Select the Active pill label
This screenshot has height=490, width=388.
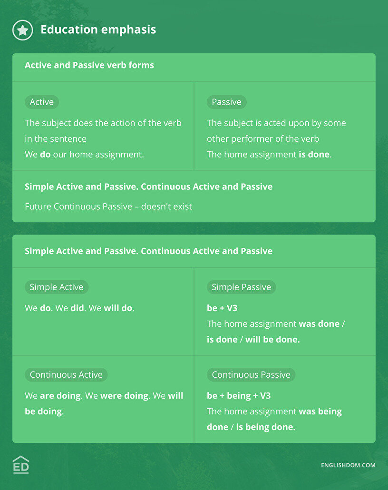42,102
